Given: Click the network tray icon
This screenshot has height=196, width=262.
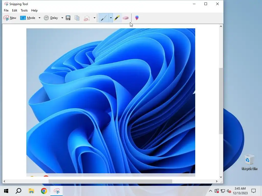Looking at the screenshot, I should 223,191.
